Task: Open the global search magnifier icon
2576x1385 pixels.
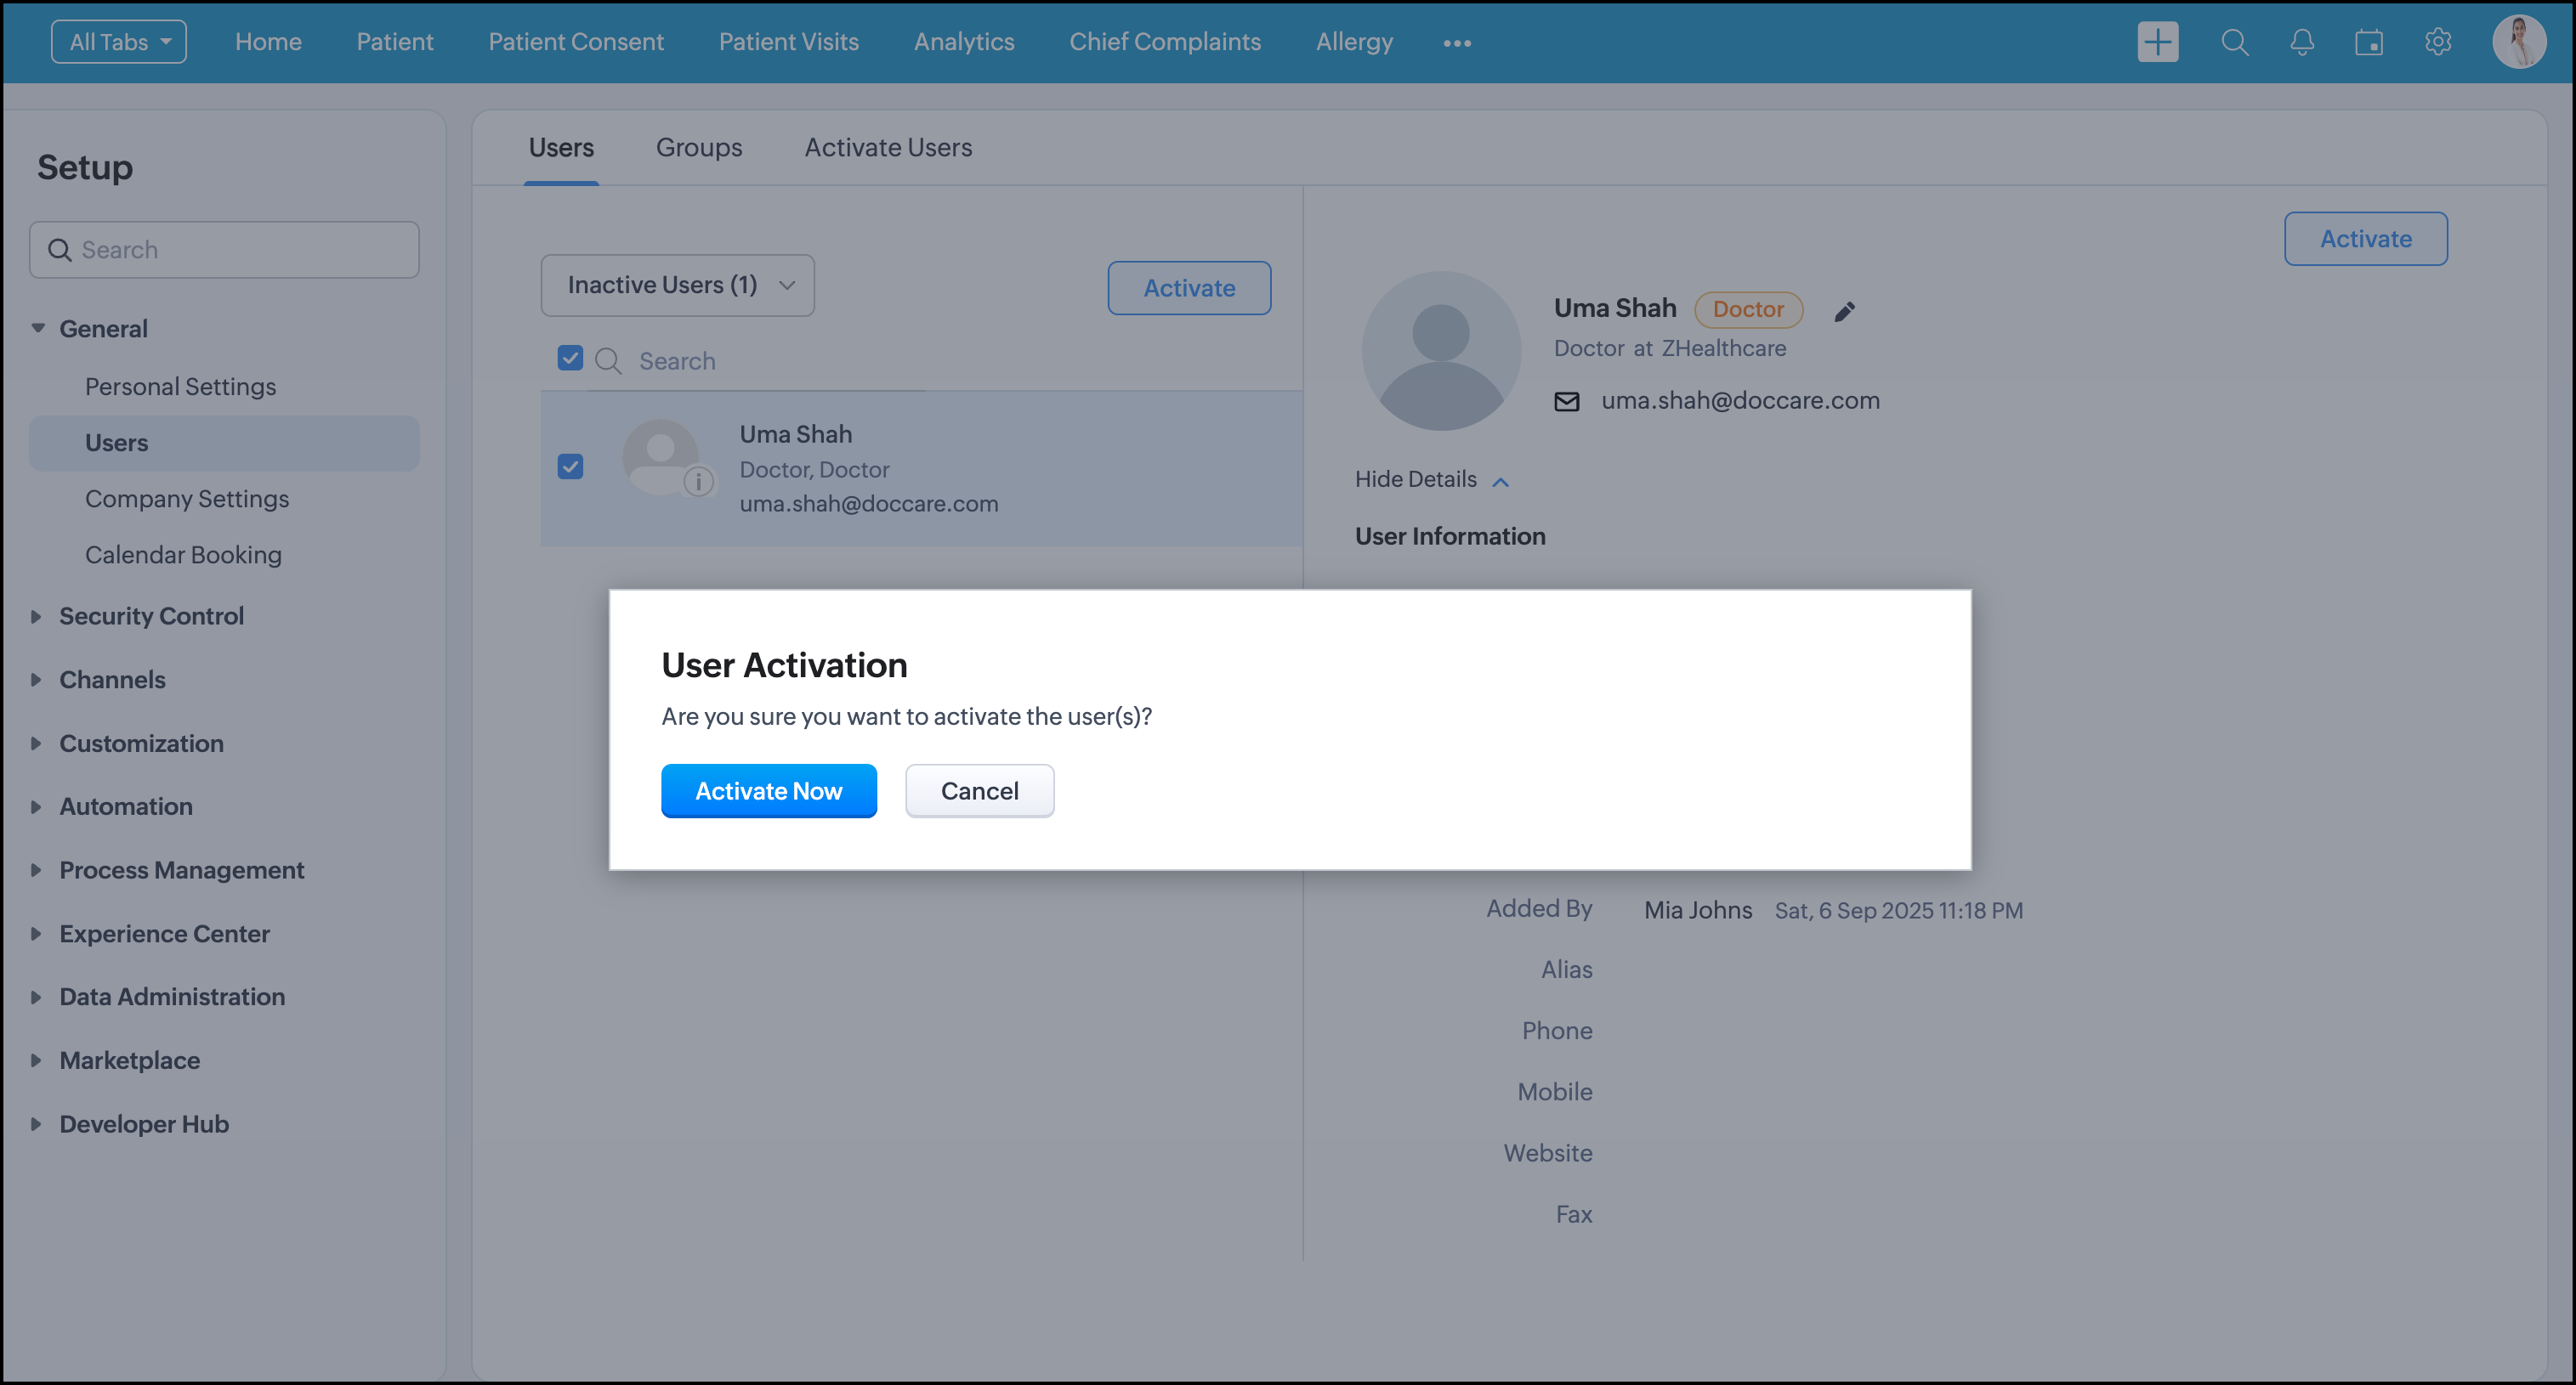Action: click(x=2234, y=42)
